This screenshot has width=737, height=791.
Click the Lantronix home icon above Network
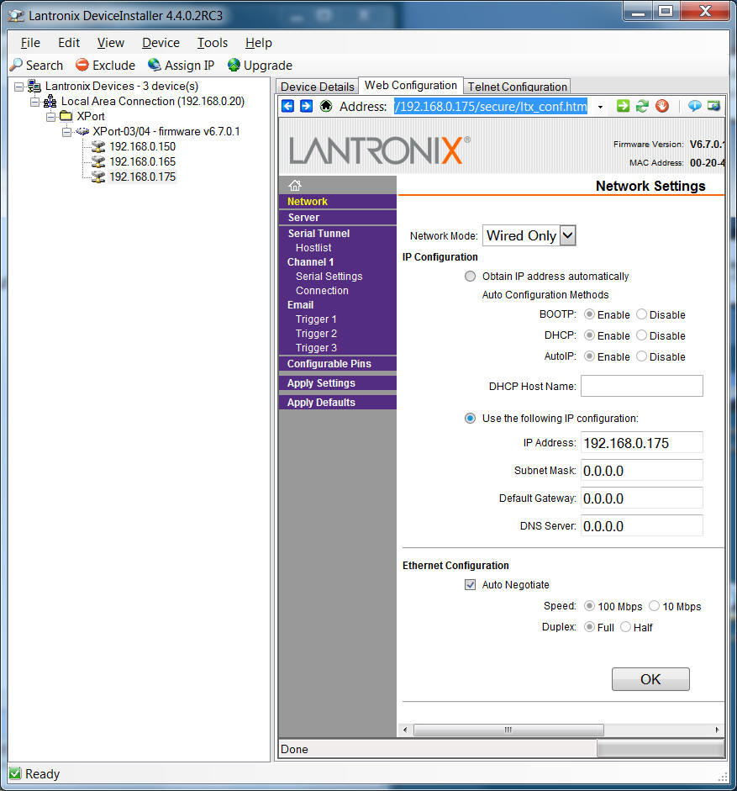pyautogui.click(x=295, y=185)
